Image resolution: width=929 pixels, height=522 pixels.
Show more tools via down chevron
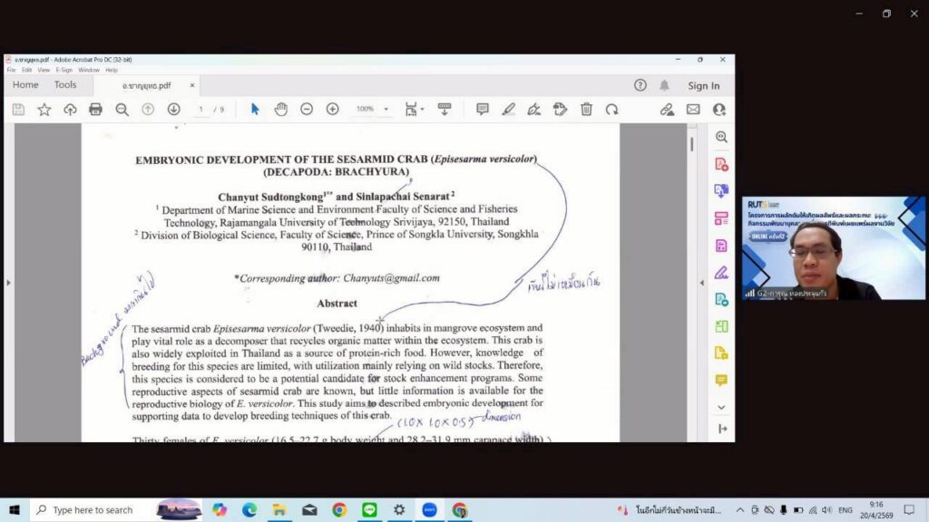click(x=721, y=407)
